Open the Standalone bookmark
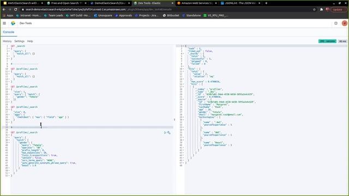 click(x=191, y=16)
